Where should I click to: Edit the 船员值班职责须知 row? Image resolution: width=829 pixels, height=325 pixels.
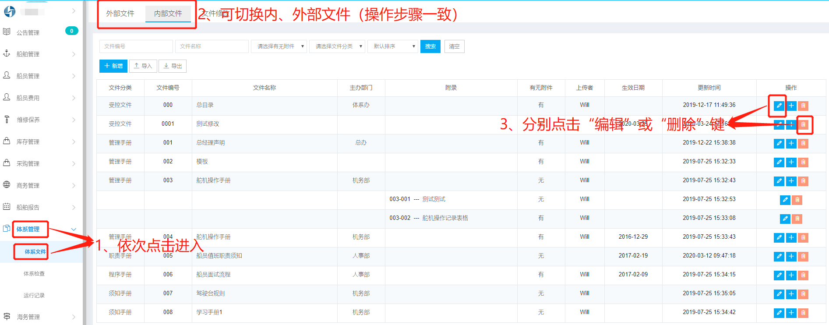[779, 256]
